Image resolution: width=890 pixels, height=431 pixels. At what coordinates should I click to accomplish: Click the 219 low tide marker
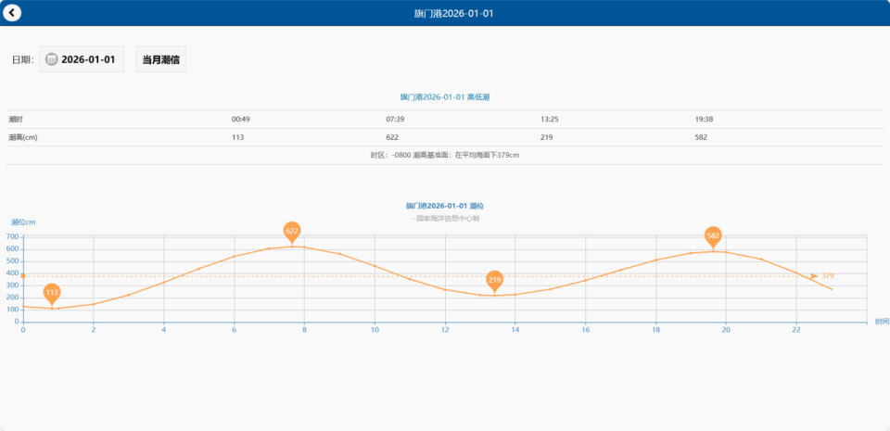495,281
